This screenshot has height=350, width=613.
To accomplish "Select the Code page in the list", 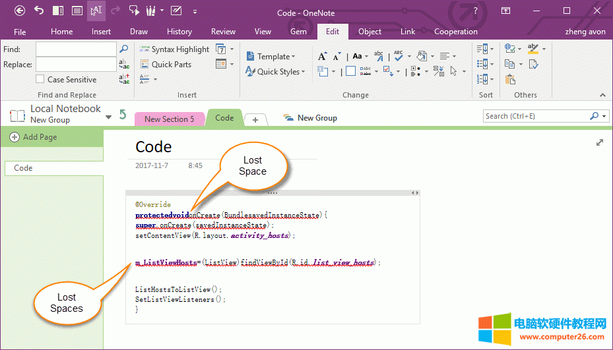I will (x=24, y=168).
